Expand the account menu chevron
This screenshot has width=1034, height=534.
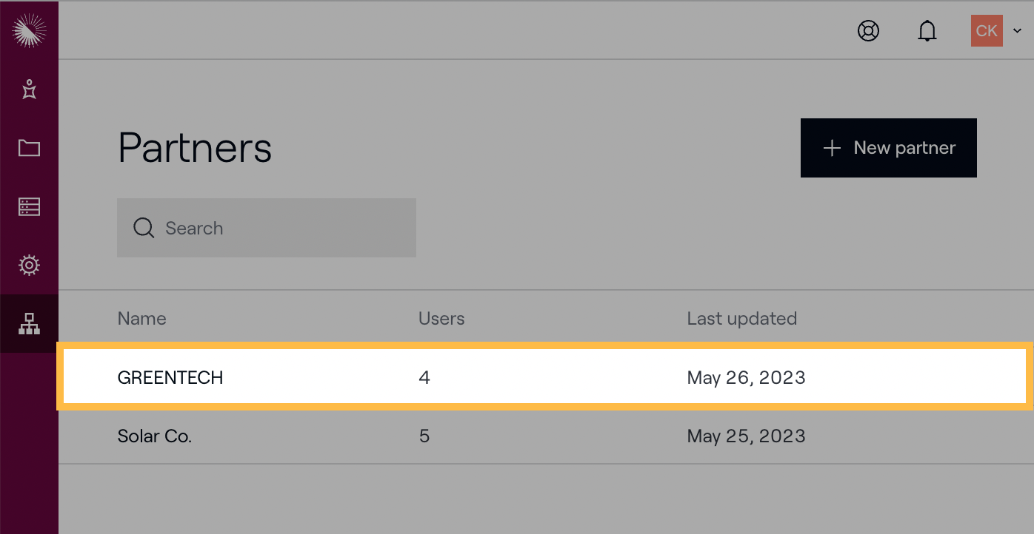1018,31
